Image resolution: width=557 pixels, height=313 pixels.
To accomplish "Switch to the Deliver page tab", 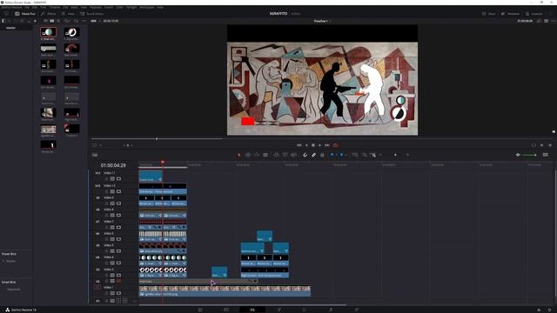I will click(x=357, y=310).
